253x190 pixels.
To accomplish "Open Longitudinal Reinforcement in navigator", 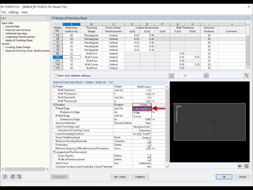I will point(20,37).
